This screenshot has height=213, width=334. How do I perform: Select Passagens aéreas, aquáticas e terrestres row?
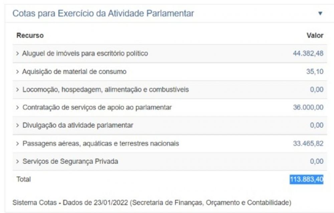pyautogui.click(x=101, y=144)
